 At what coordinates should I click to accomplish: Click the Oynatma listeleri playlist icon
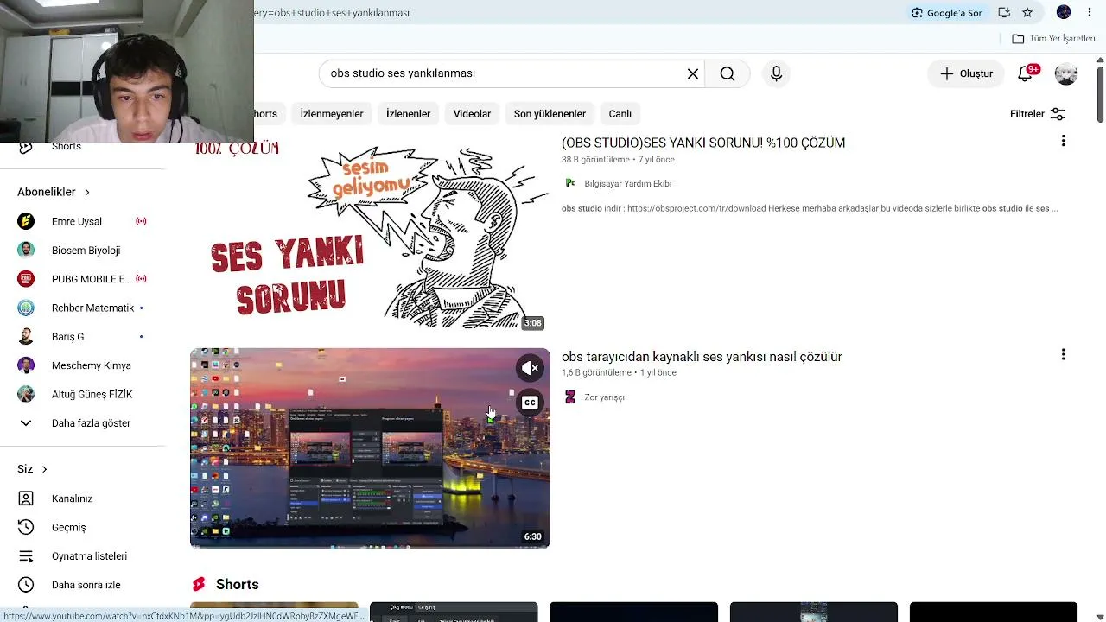[26, 556]
